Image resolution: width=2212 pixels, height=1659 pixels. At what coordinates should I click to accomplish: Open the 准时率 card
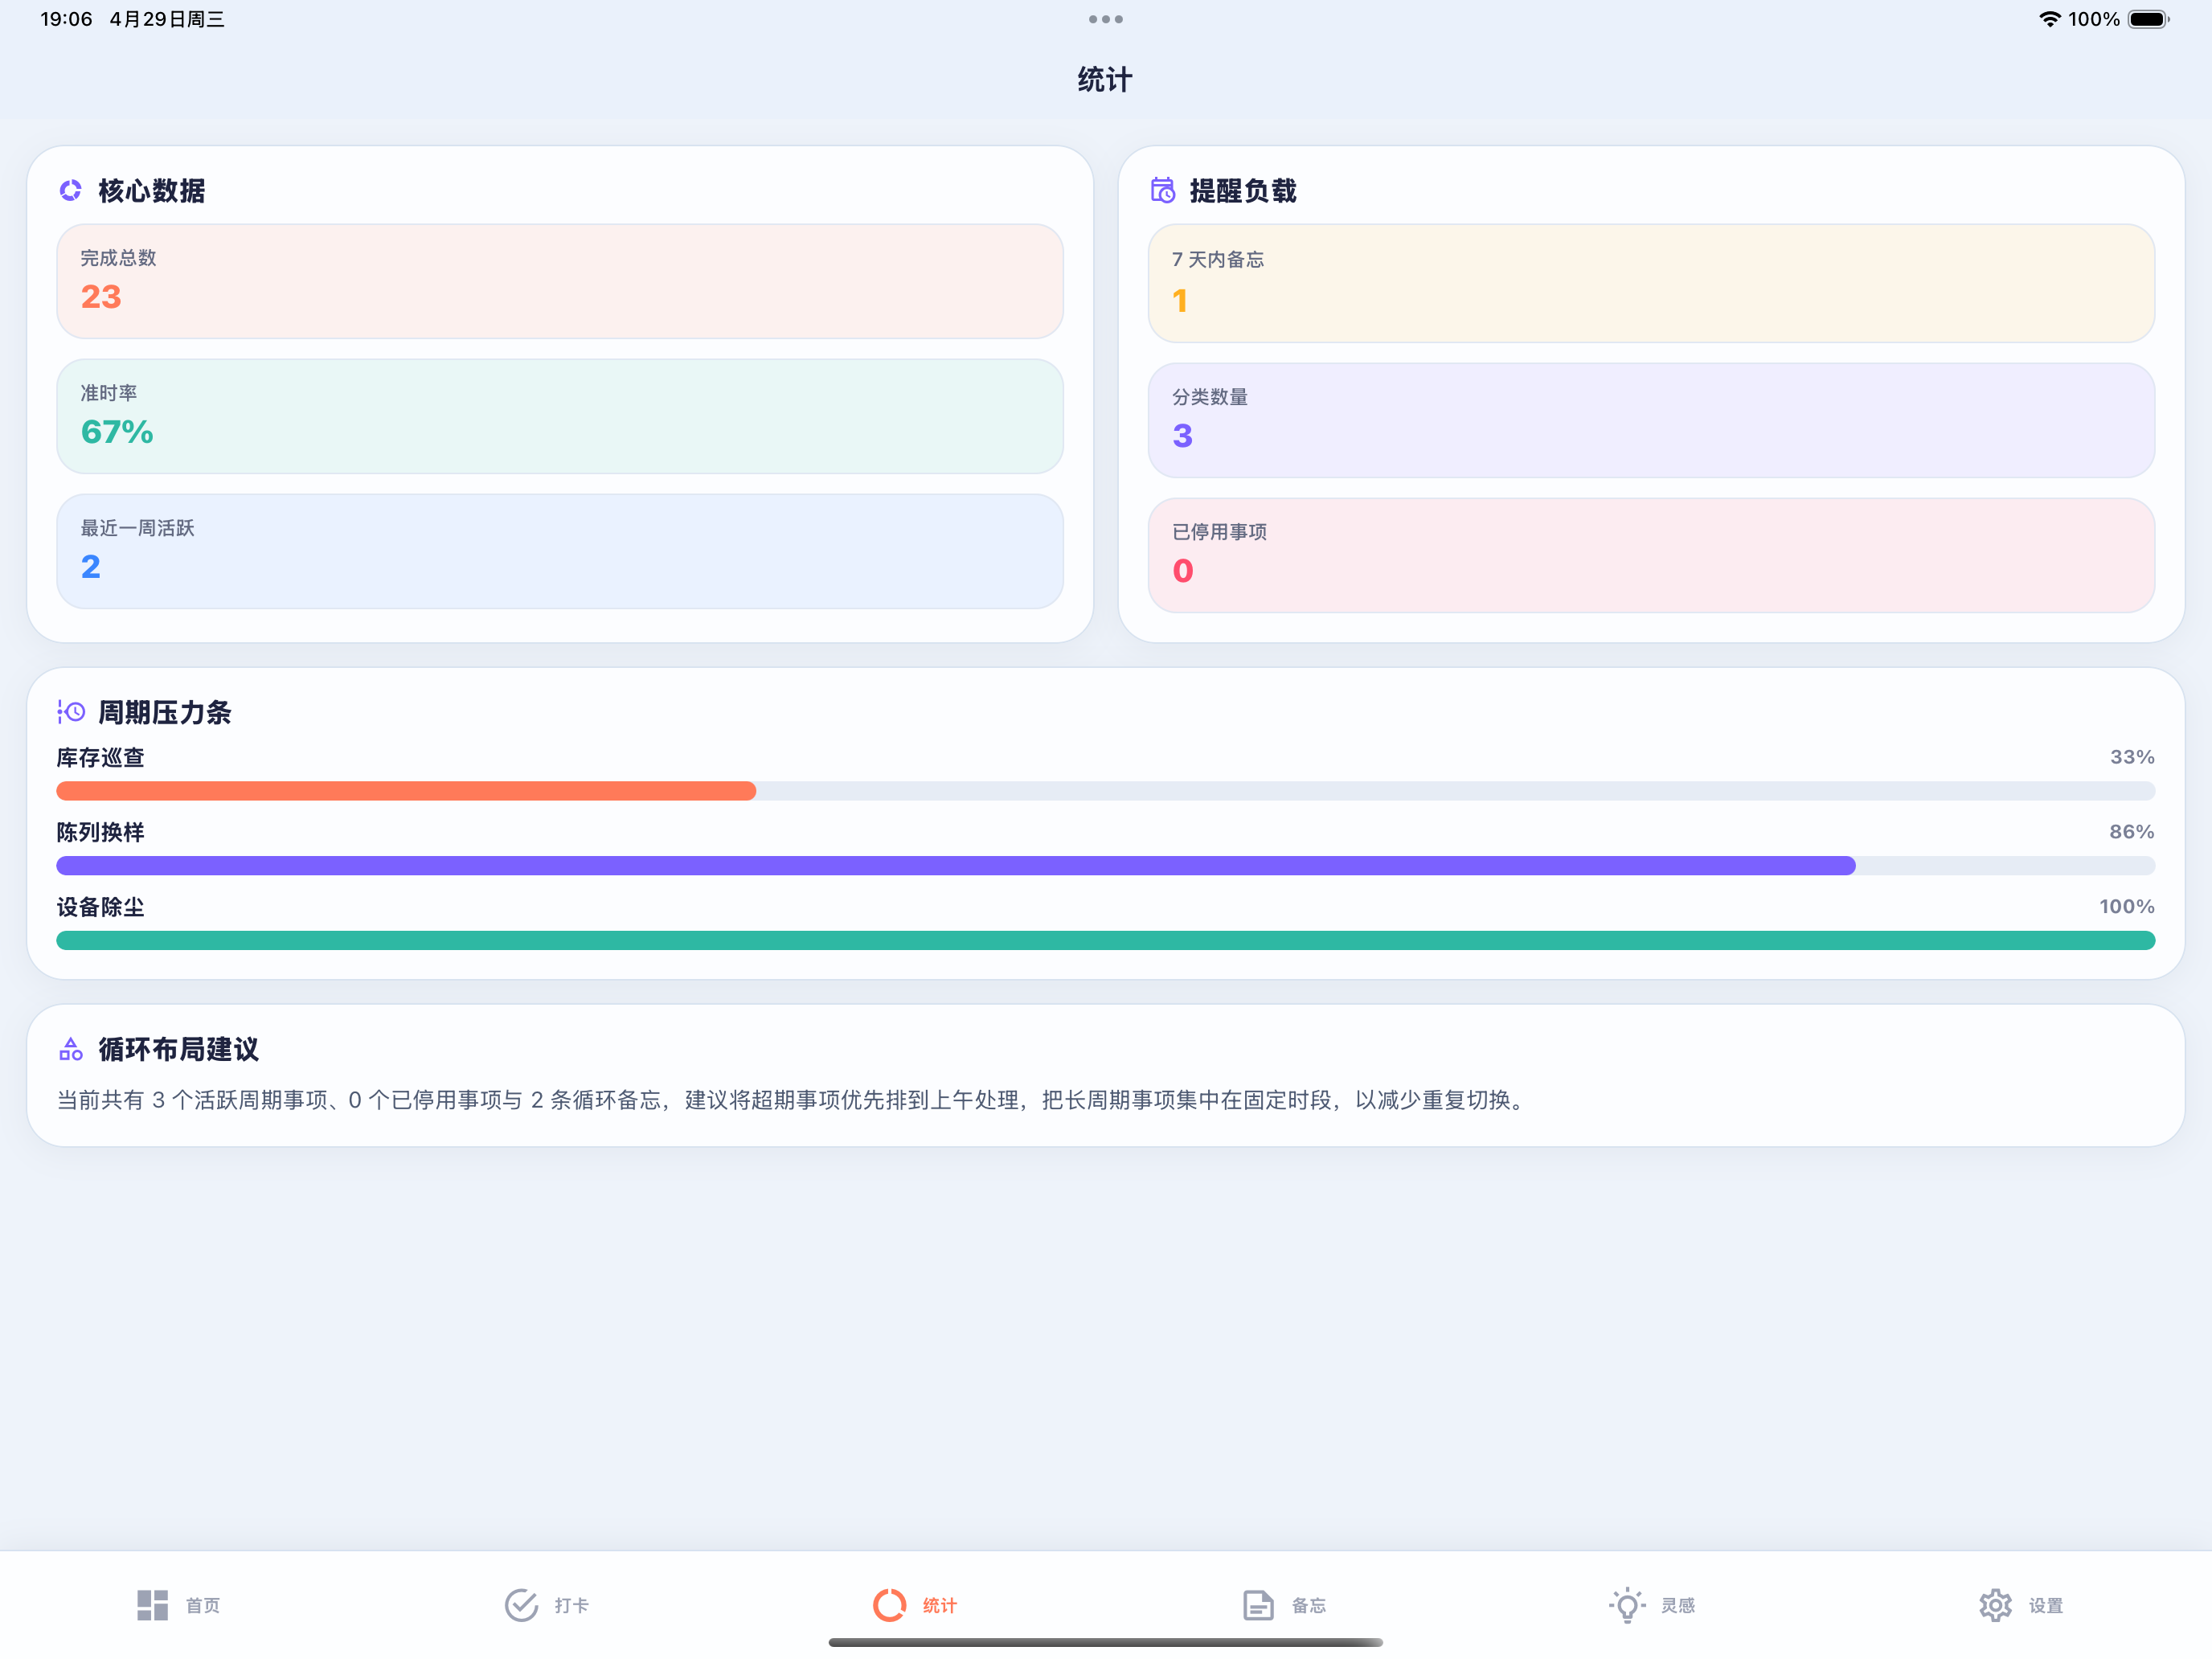pyautogui.click(x=560, y=416)
